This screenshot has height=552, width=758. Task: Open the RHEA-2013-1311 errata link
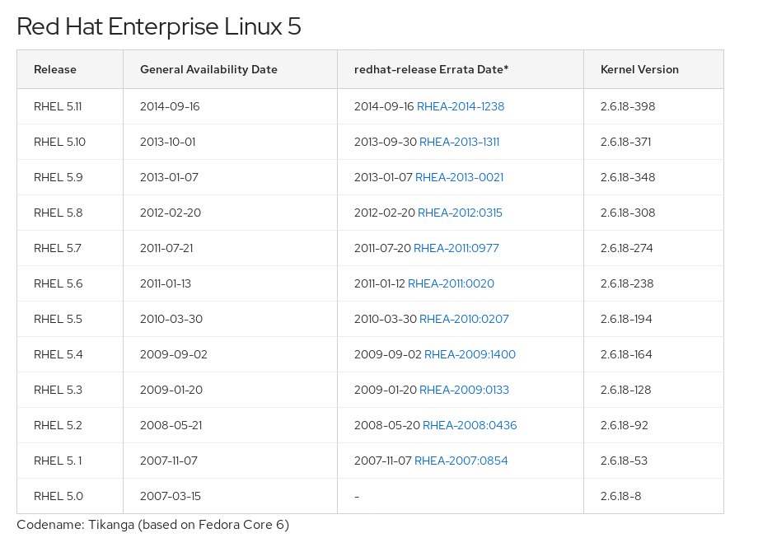point(459,142)
